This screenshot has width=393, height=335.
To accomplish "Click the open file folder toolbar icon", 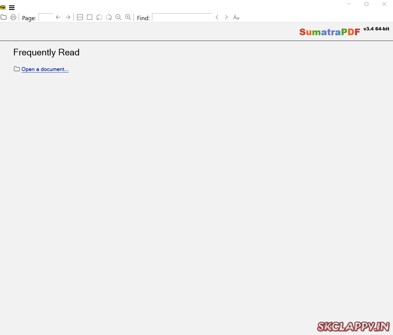I will tap(4, 17).
